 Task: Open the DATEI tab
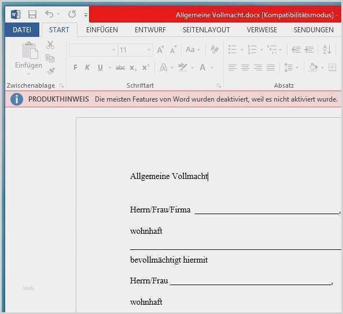(x=22, y=29)
